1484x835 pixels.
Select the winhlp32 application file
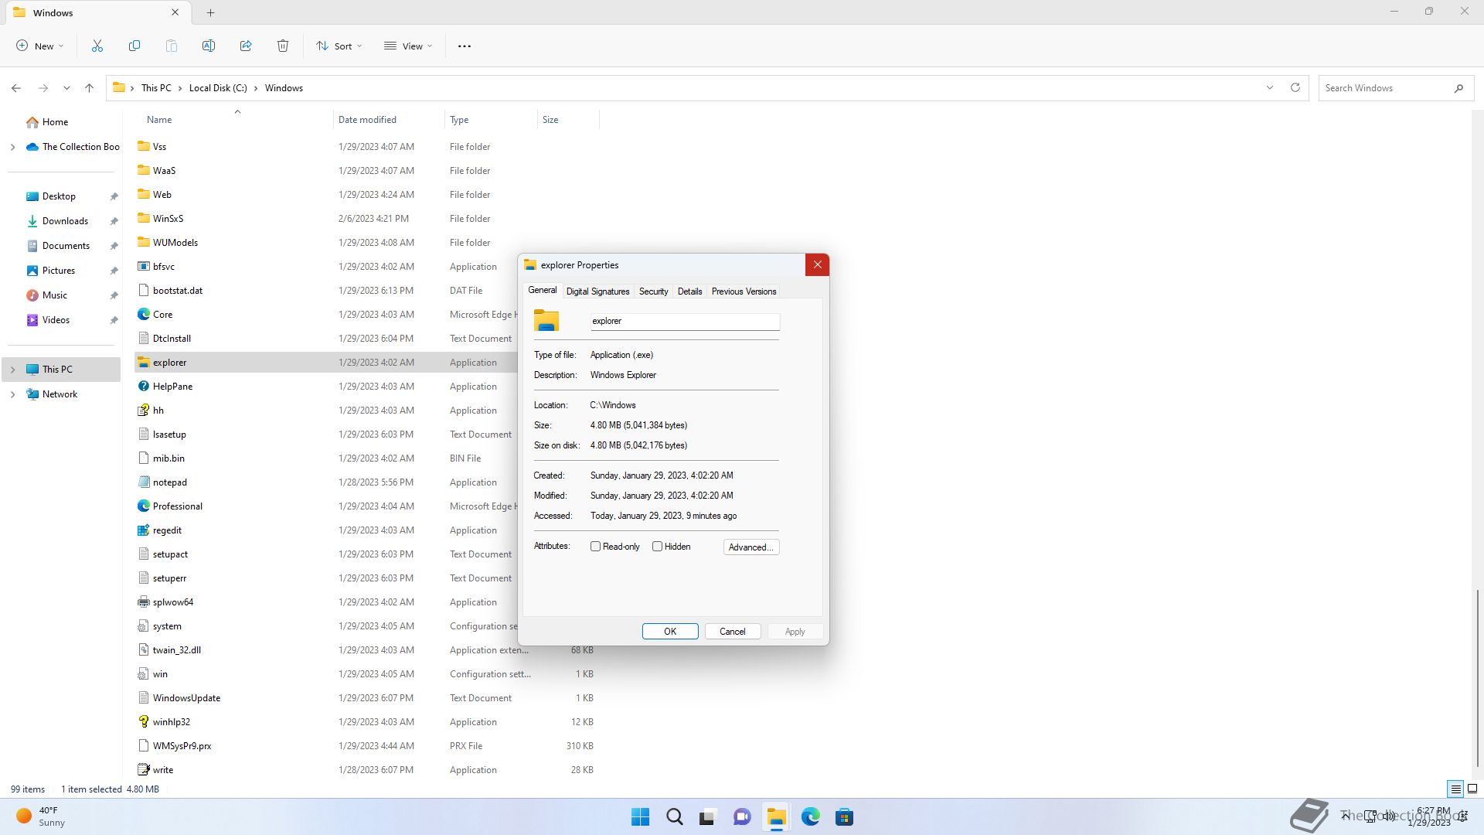[171, 722]
